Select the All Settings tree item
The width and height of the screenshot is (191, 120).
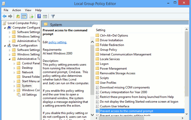point(29,95)
